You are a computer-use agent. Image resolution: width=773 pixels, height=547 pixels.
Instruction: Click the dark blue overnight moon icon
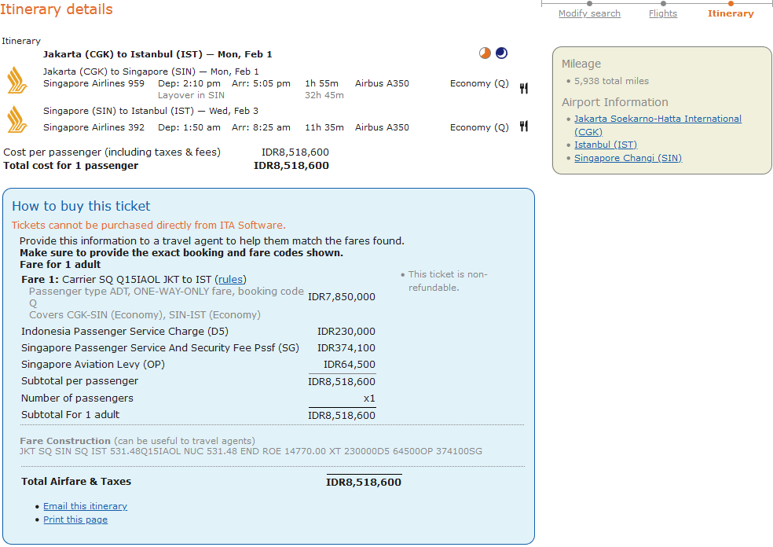(501, 53)
